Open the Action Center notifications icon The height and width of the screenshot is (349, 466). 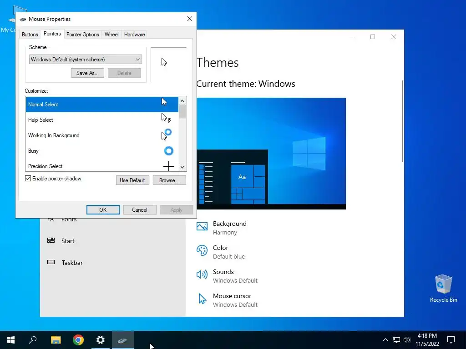pos(451,340)
